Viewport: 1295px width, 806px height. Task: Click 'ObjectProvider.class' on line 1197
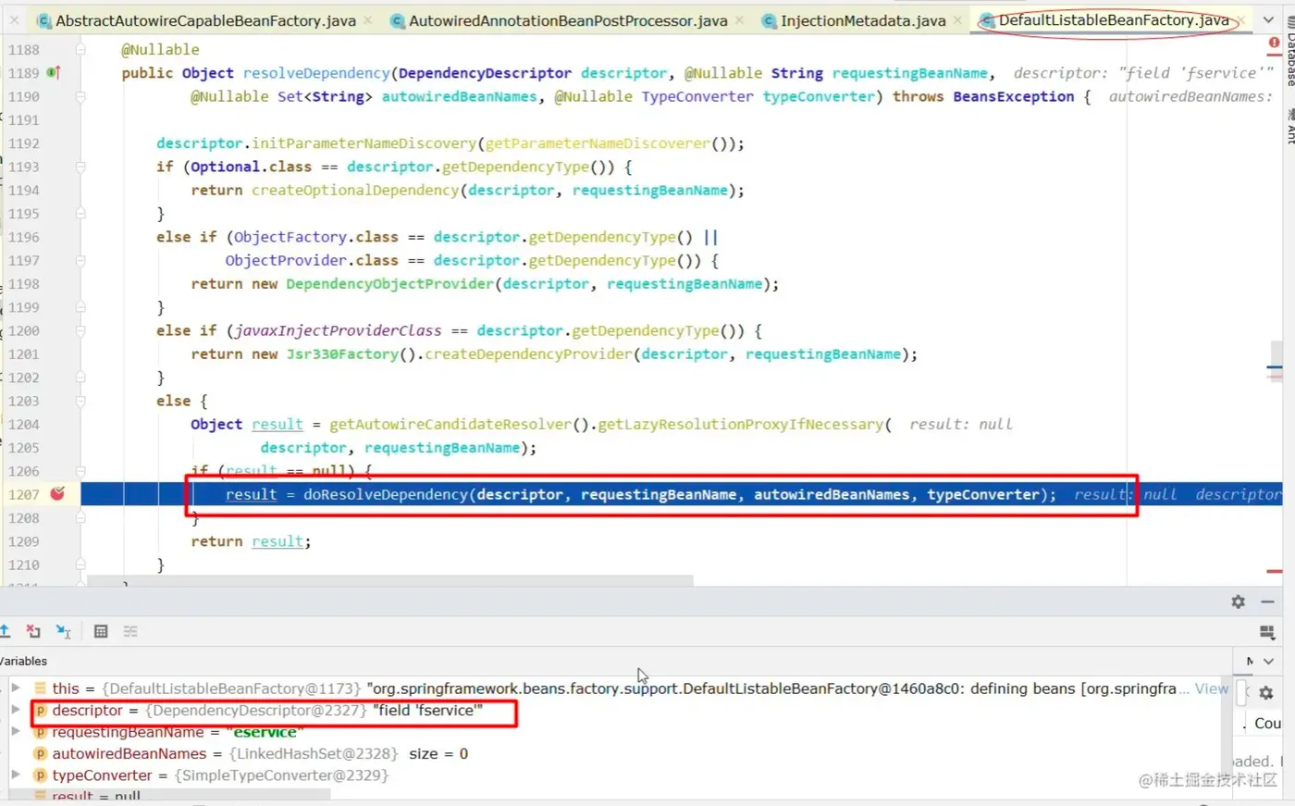(312, 260)
